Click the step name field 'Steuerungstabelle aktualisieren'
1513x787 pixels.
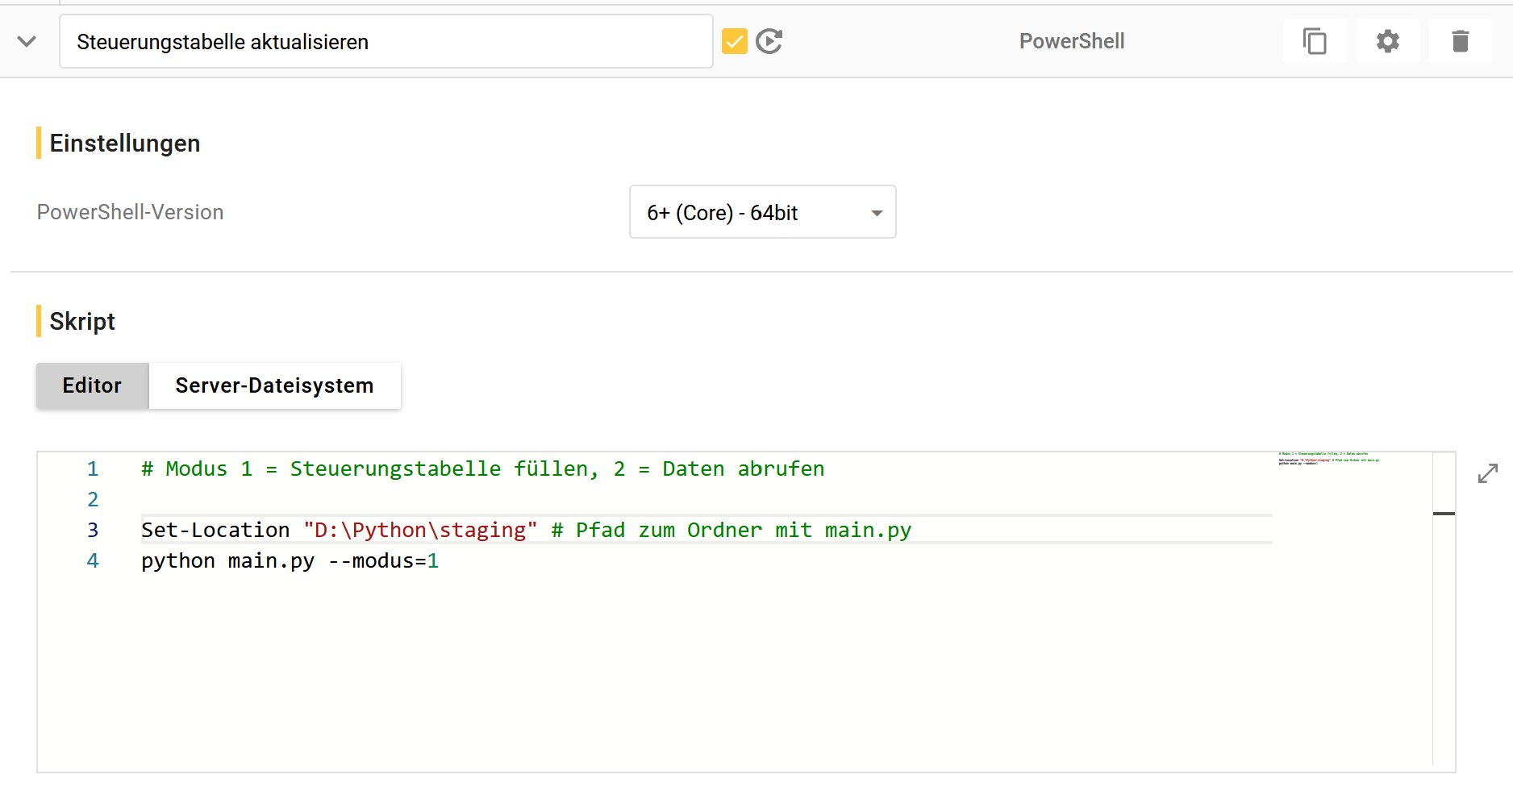pos(386,41)
